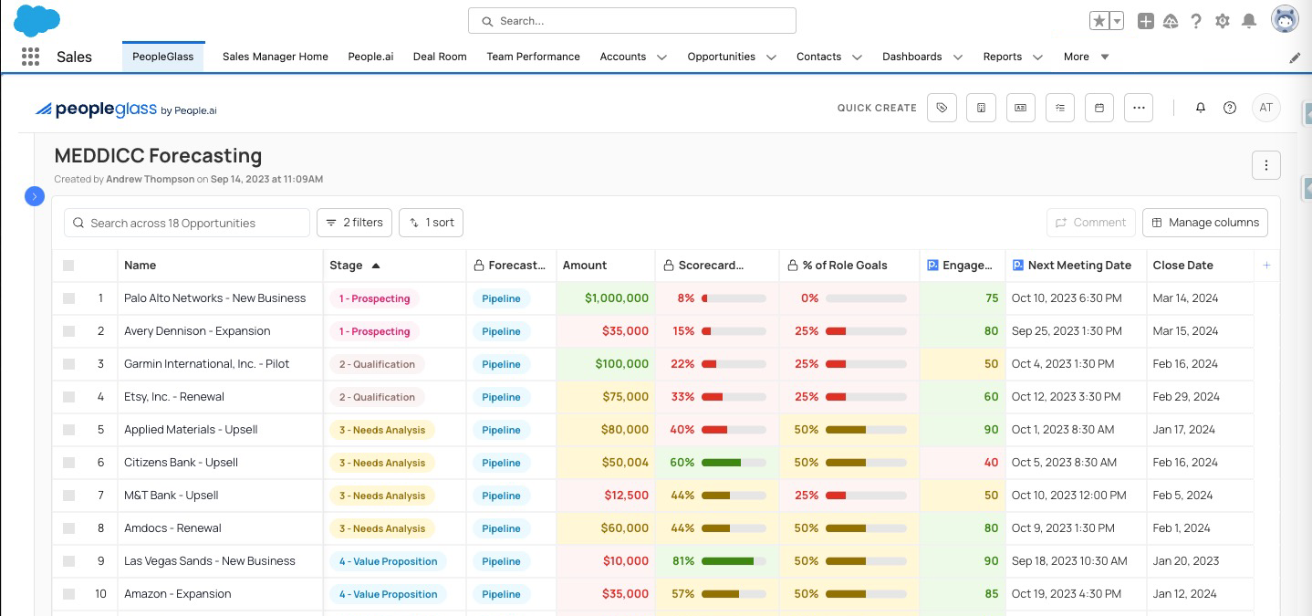Image resolution: width=1312 pixels, height=616 pixels.
Task: Open Salesforce notifications bell in header
Action: (x=1249, y=21)
